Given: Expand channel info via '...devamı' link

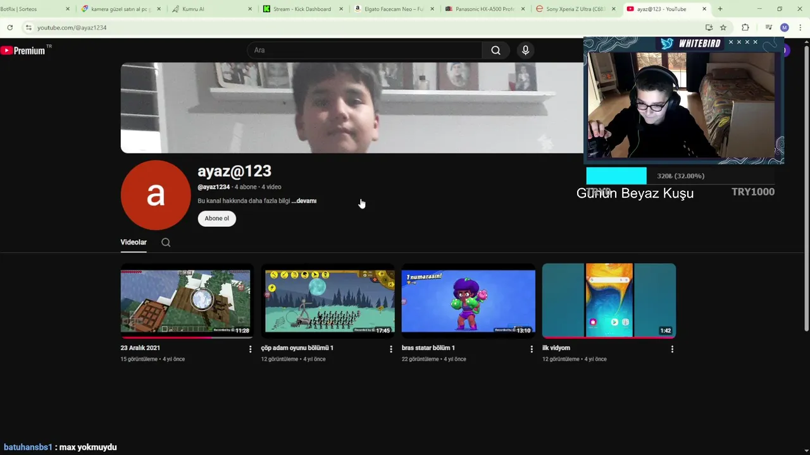Looking at the screenshot, I should (x=304, y=201).
